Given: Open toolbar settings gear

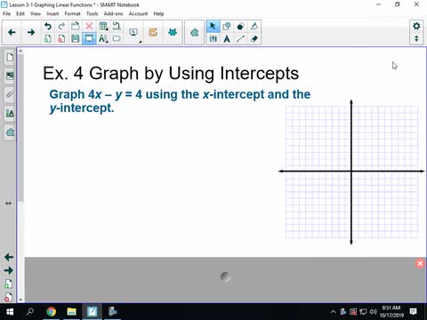Looking at the screenshot, I should [416, 26].
